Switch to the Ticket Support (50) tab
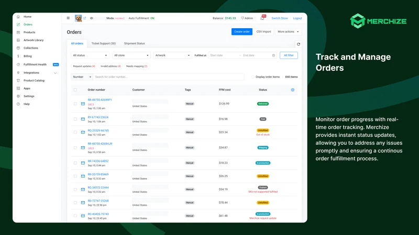Image resolution: width=419 pixels, height=235 pixels. click(103, 43)
